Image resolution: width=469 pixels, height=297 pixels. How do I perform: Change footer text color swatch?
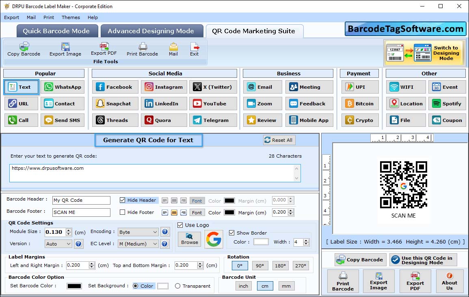229,213
